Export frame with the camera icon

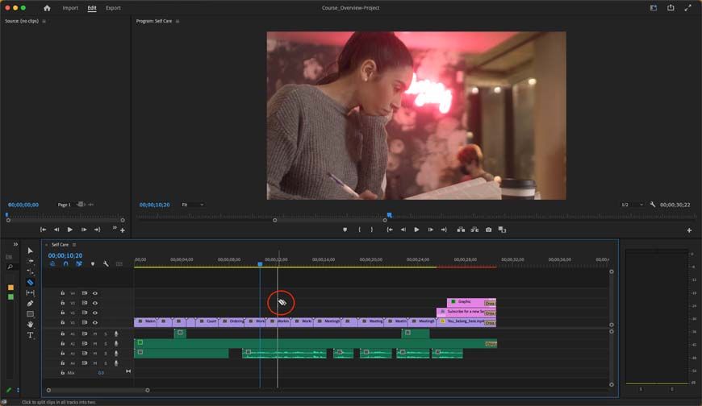tap(488, 230)
